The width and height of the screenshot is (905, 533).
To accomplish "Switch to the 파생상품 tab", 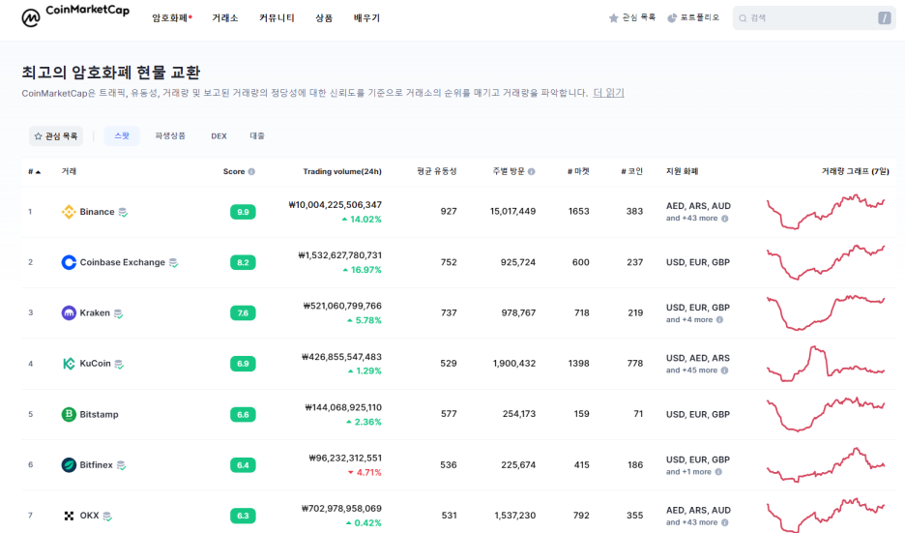I will [x=170, y=136].
